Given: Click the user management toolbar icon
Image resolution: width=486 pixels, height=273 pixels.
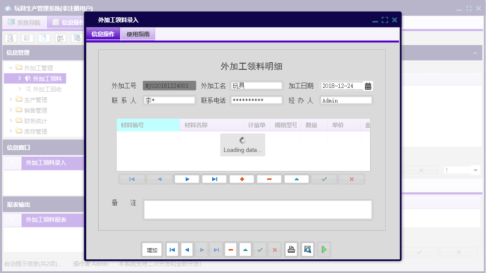Looking at the screenshot, I should (59, 38).
